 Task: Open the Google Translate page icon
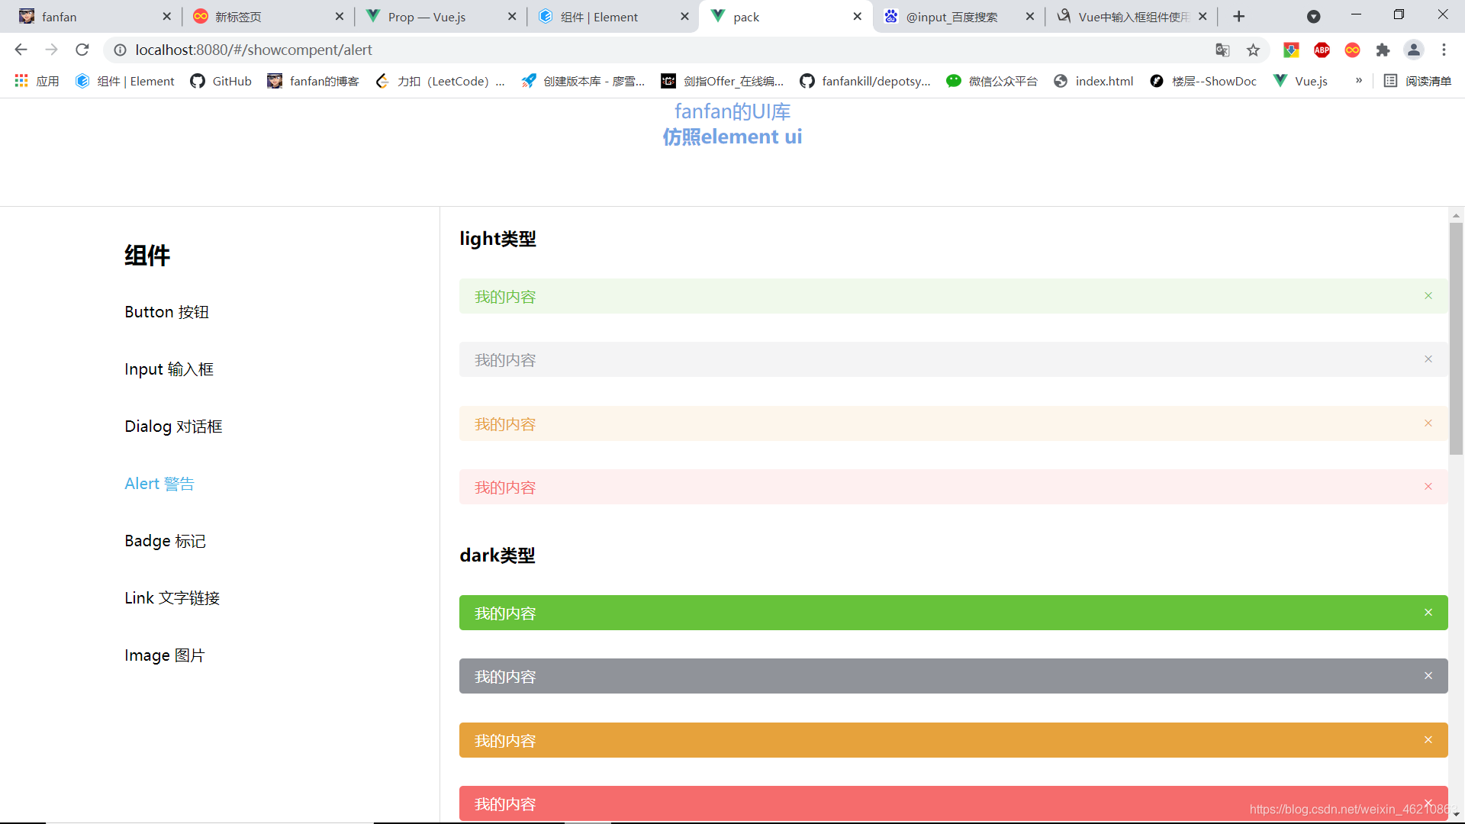[x=1222, y=50]
